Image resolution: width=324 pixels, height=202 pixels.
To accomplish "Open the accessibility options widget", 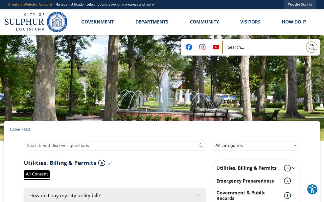I will click(x=312, y=189).
